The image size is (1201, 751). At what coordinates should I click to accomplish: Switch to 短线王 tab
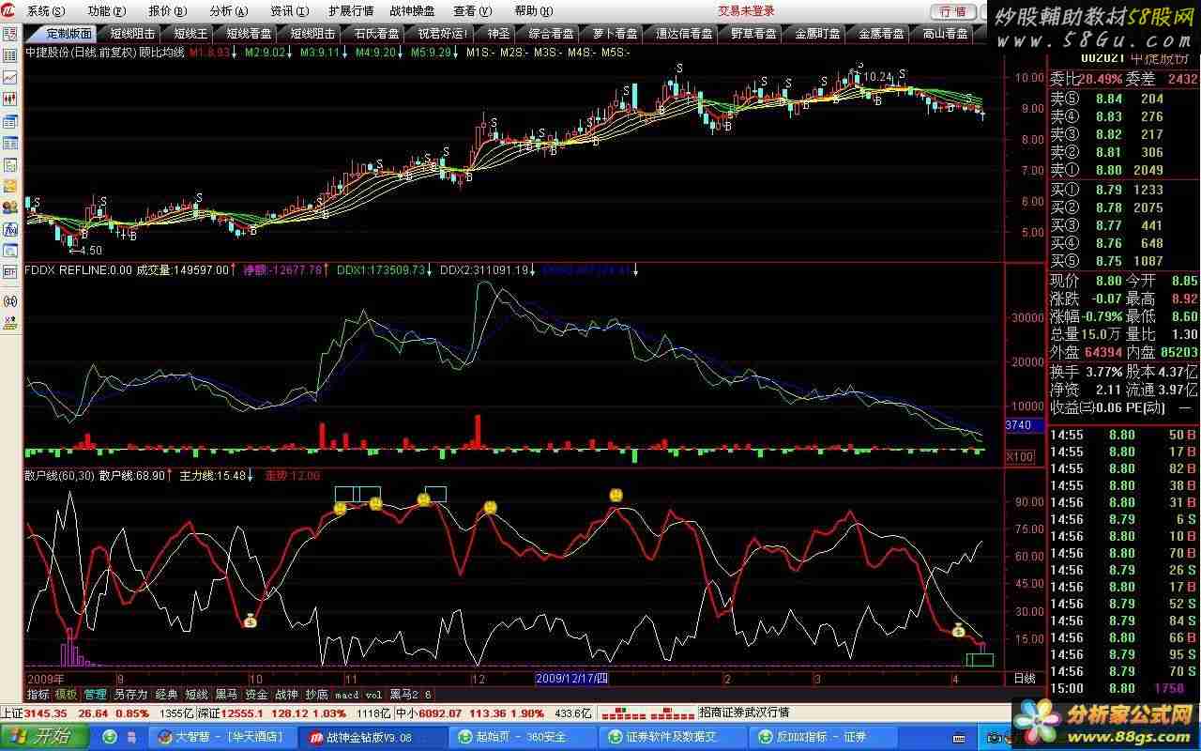(x=190, y=34)
